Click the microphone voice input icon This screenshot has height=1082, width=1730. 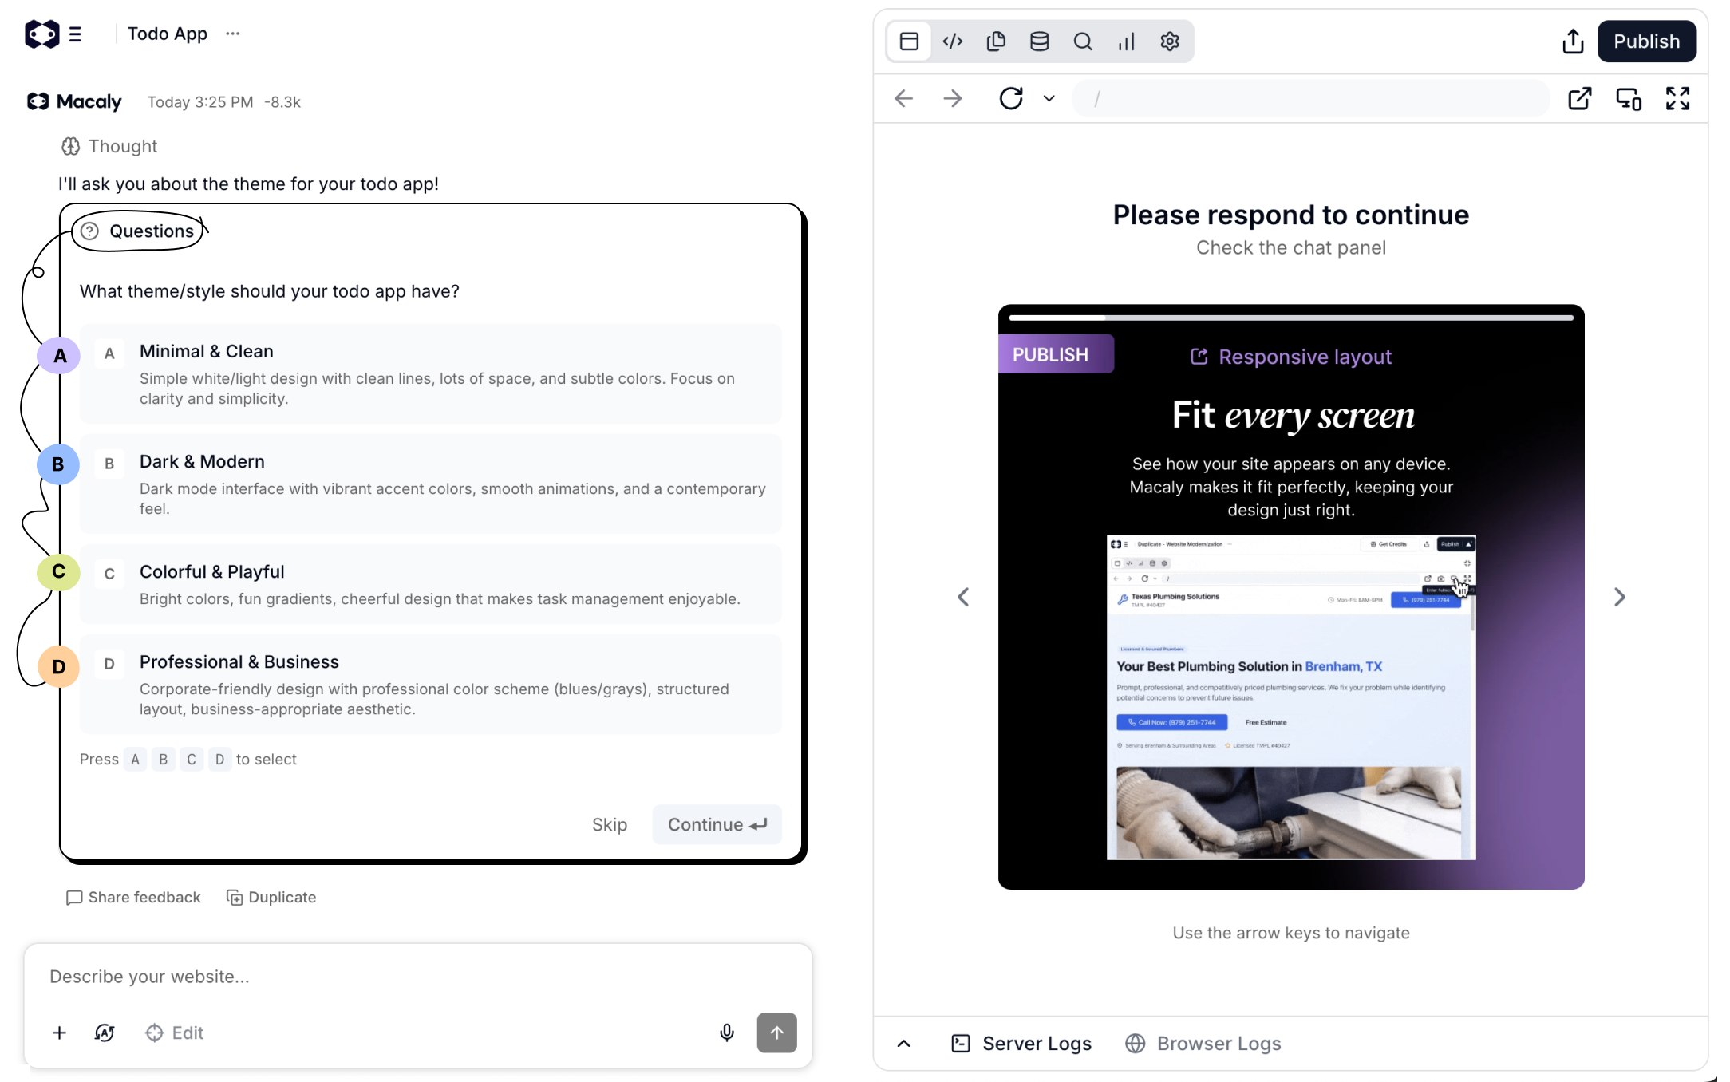[x=726, y=1033]
